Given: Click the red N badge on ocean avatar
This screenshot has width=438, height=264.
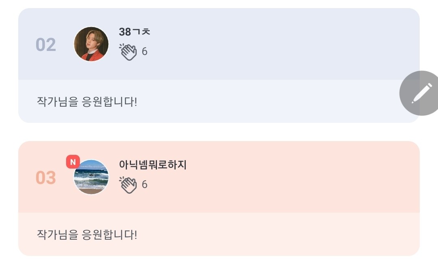Looking at the screenshot, I should click(x=73, y=162).
